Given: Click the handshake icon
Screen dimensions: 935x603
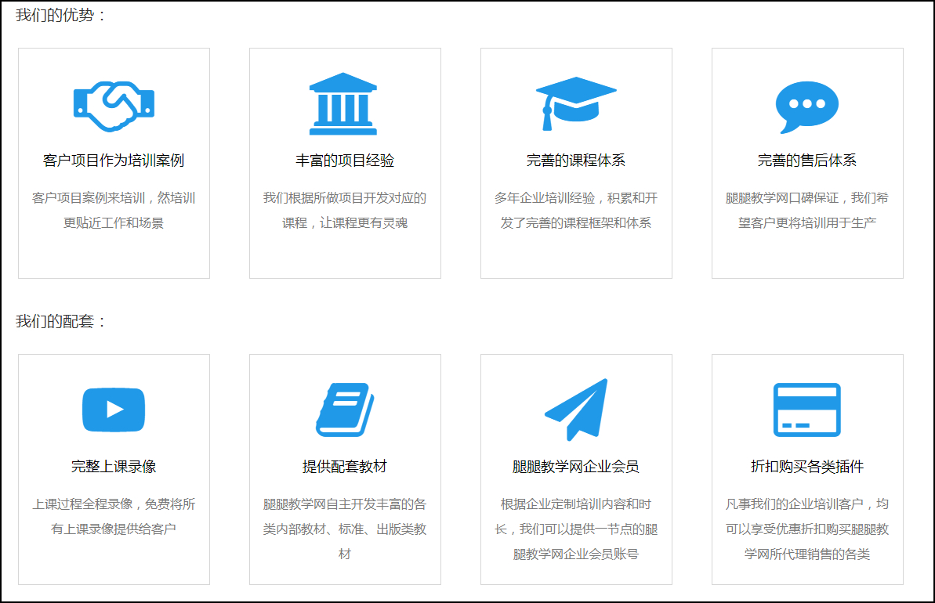Looking at the screenshot, I should (x=114, y=106).
